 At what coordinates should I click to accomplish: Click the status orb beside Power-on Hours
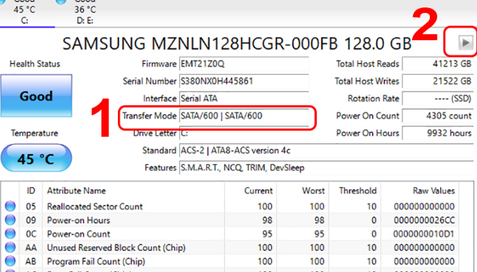(10, 220)
